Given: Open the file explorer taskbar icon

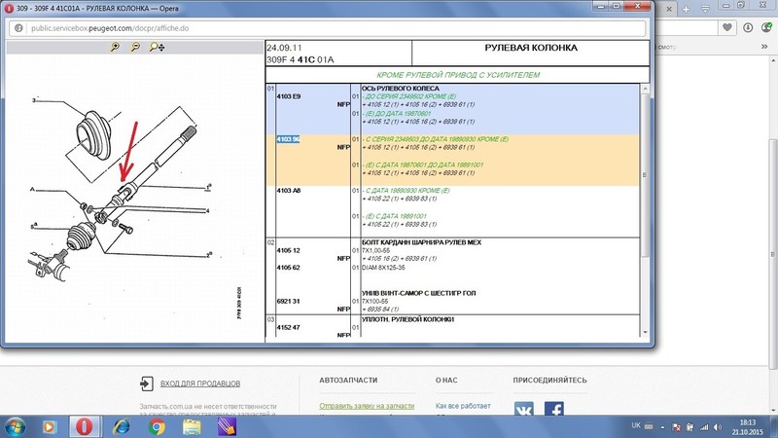Looking at the screenshot, I should [x=192, y=426].
